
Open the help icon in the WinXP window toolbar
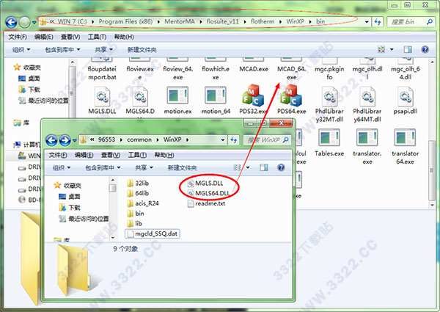(281, 167)
